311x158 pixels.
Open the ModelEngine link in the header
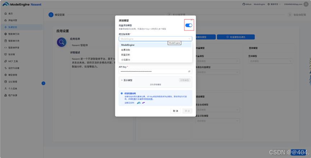click(x=260, y=4)
